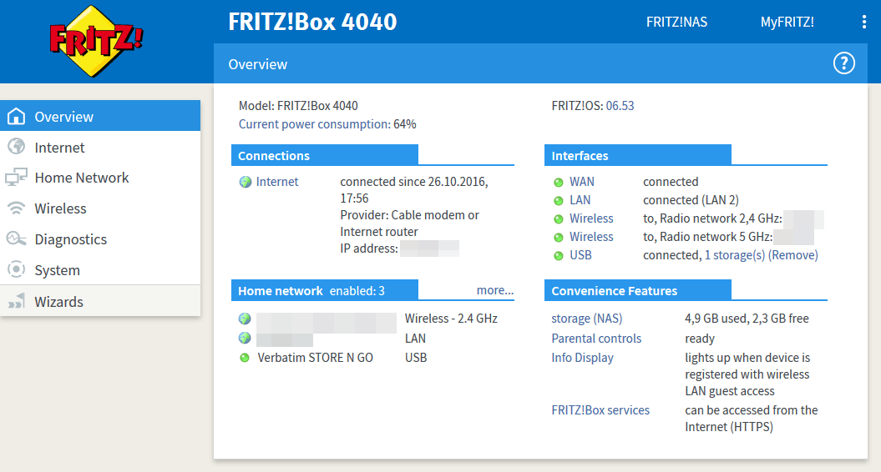The width and height of the screenshot is (881, 472).
Task: Click the green status dot beside USB interface
Action: 559,256
